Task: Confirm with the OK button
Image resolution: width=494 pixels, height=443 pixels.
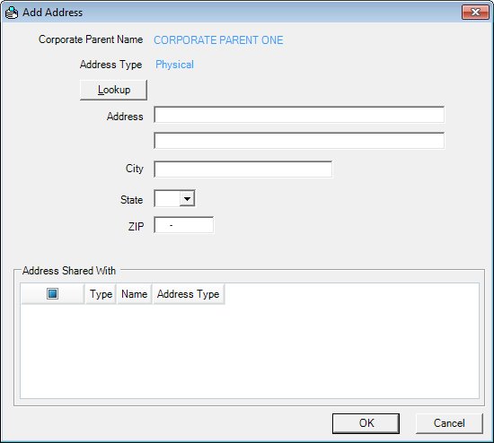Action: pyautogui.click(x=366, y=423)
